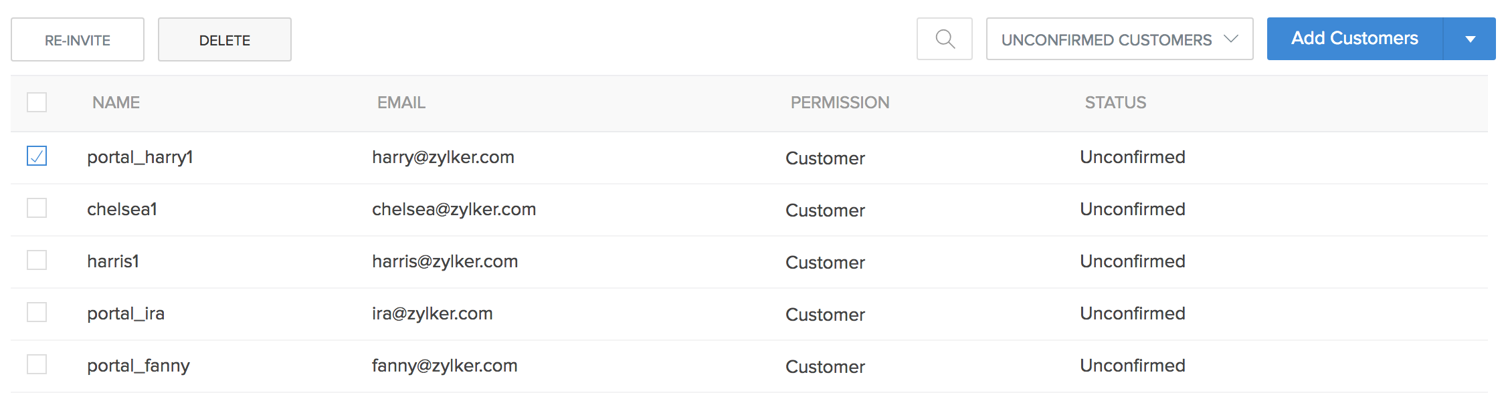Open the Unconfirmed Customers filter dropdown

(1119, 39)
